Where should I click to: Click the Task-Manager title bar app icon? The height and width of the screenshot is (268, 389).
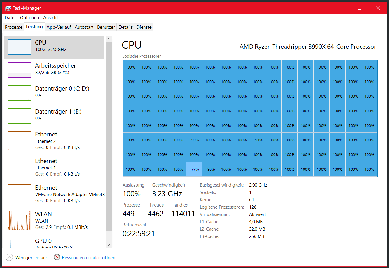(8, 8)
